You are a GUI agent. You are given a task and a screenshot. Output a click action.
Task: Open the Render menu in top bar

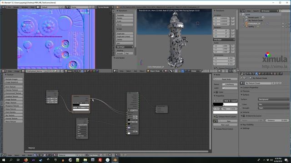click(x=16, y=7)
